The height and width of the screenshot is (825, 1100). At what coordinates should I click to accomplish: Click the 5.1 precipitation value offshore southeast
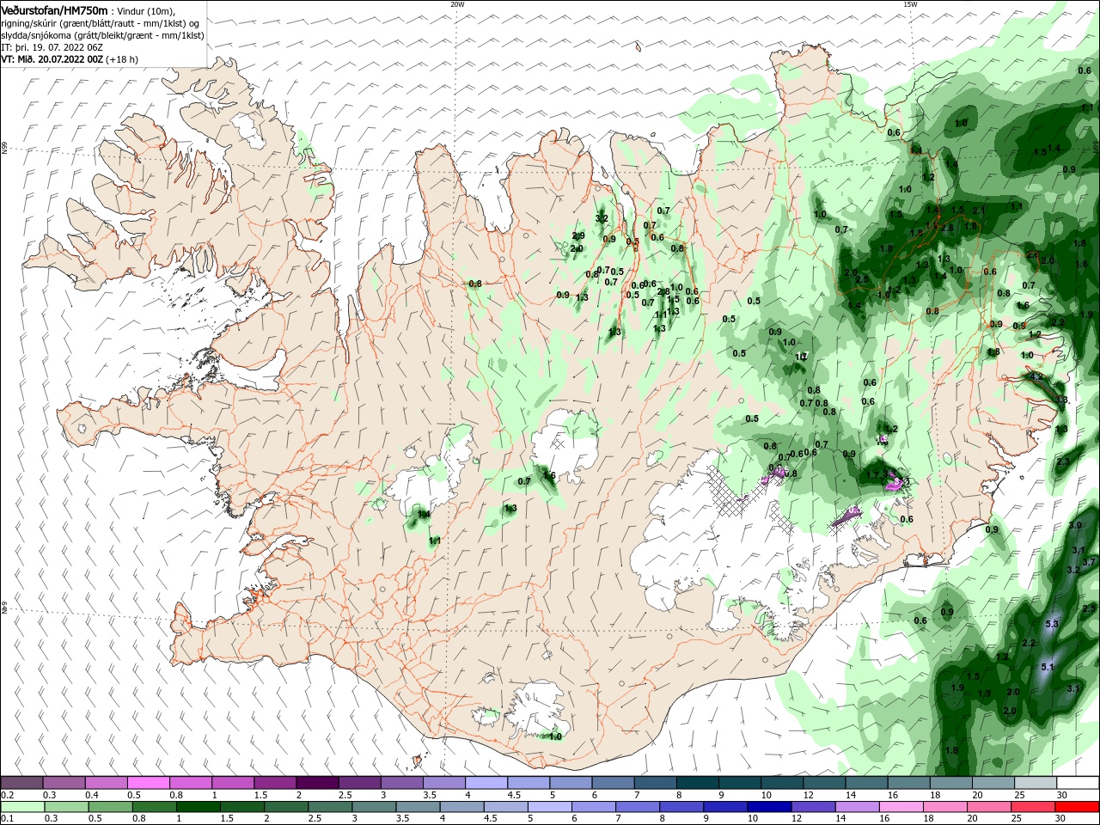pyautogui.click(x=1047, y=667)
